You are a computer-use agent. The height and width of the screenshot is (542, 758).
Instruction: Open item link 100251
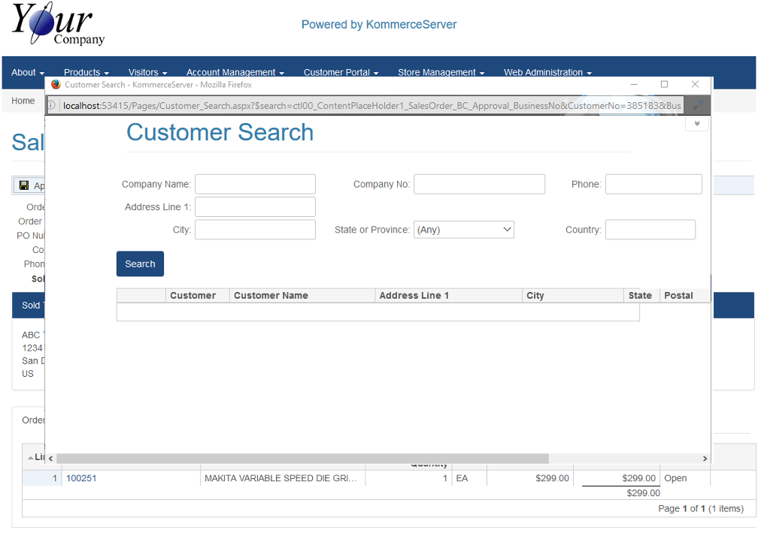tap(81, 478)
